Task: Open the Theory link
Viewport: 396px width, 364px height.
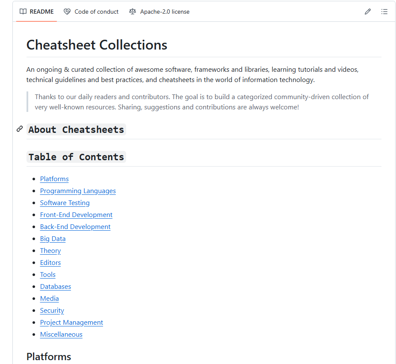Action: tap(50, 251)
